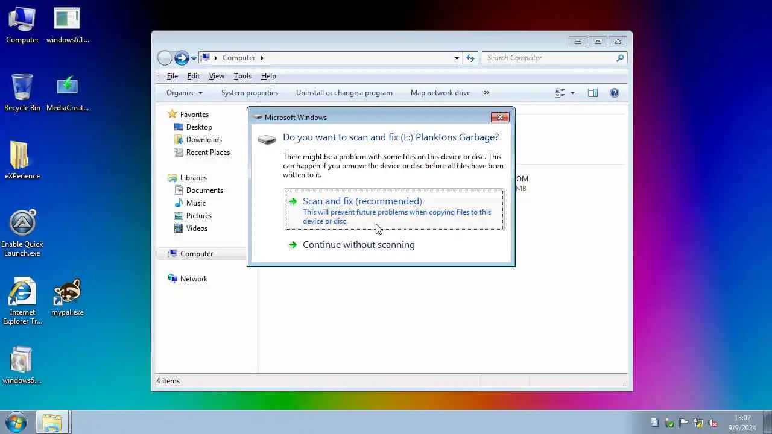The height and width of the screenshot is (434, 772).
Task: Open the recent pages dropdown arrow
Action: [194, 58]
